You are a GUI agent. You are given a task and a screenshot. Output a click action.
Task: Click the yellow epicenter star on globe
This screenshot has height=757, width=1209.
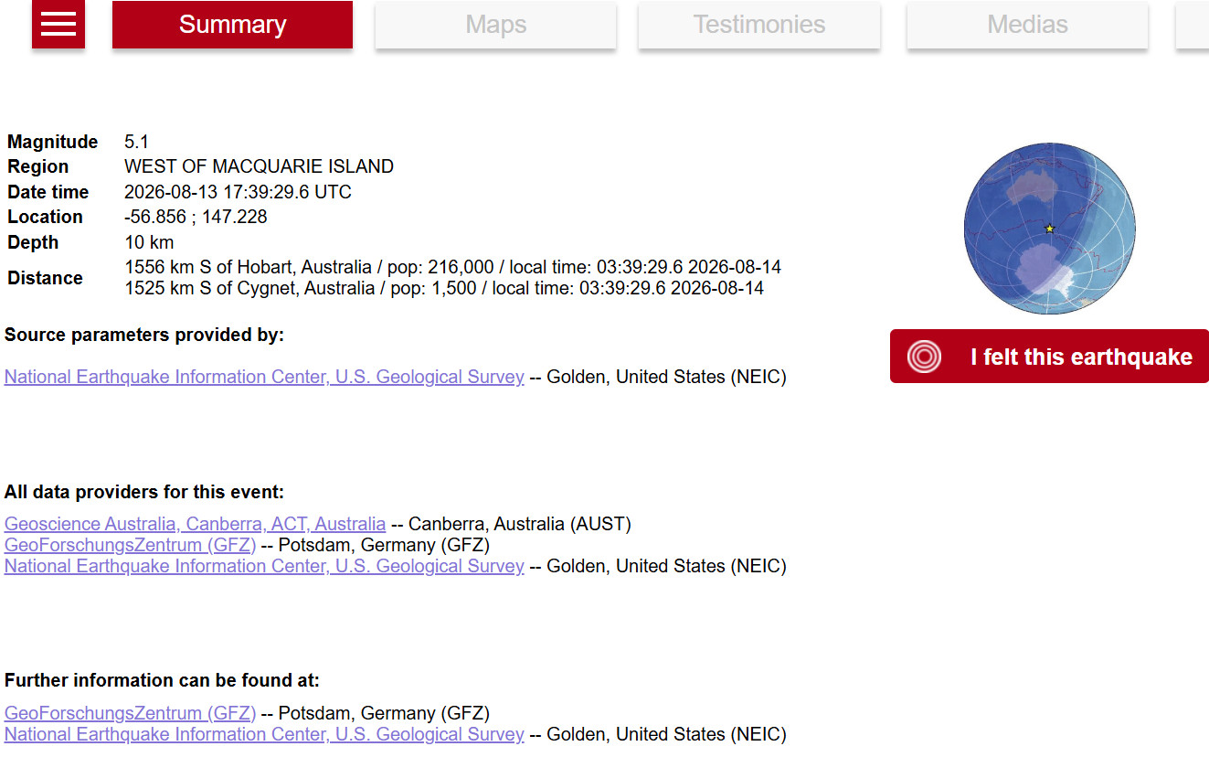[1049, 229]
